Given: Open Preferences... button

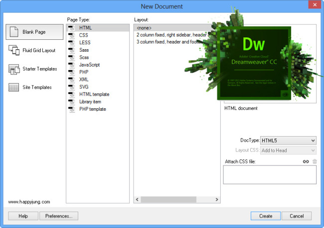Looking at the screenshot, I should [59, 216].
